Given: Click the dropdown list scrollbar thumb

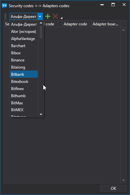Looking at the screenshot, I should [x=41, y=32].
